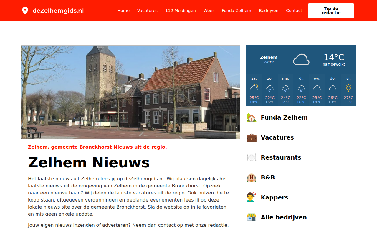The height and width of the screenshot is (235, 377).
Task: Open the Funda Zelhem sidebar link
Action: pos(284,117)
